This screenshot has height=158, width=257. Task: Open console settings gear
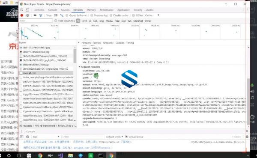[x=247, y=137]
